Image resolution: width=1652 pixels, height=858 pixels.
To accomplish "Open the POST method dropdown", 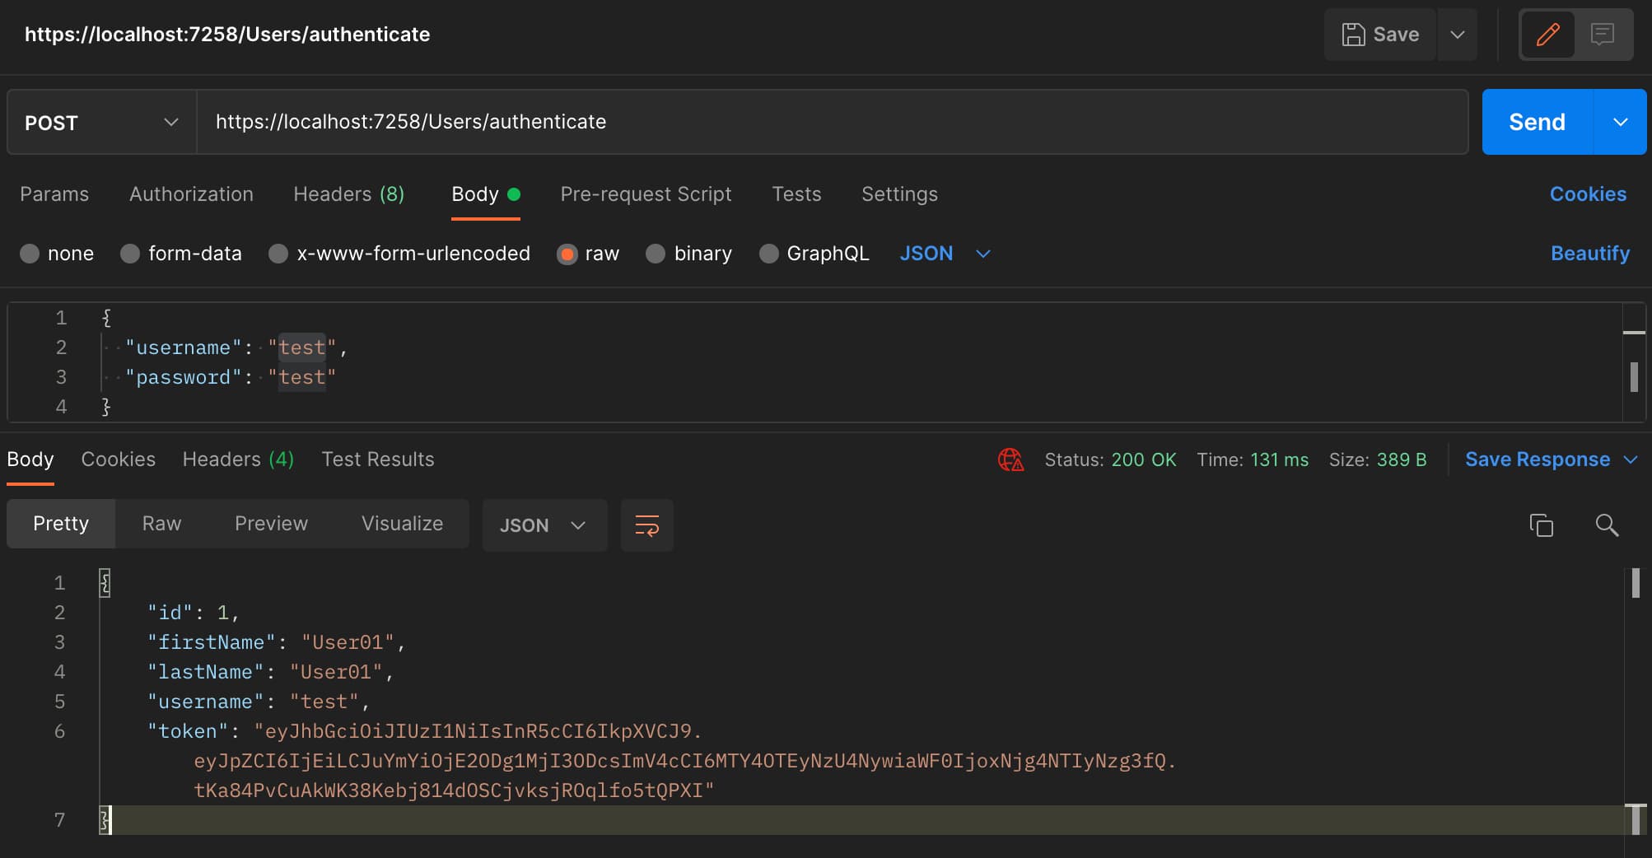I will click(102, 122).
